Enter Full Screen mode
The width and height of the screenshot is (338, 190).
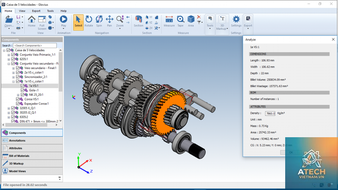tap(42, 19)
